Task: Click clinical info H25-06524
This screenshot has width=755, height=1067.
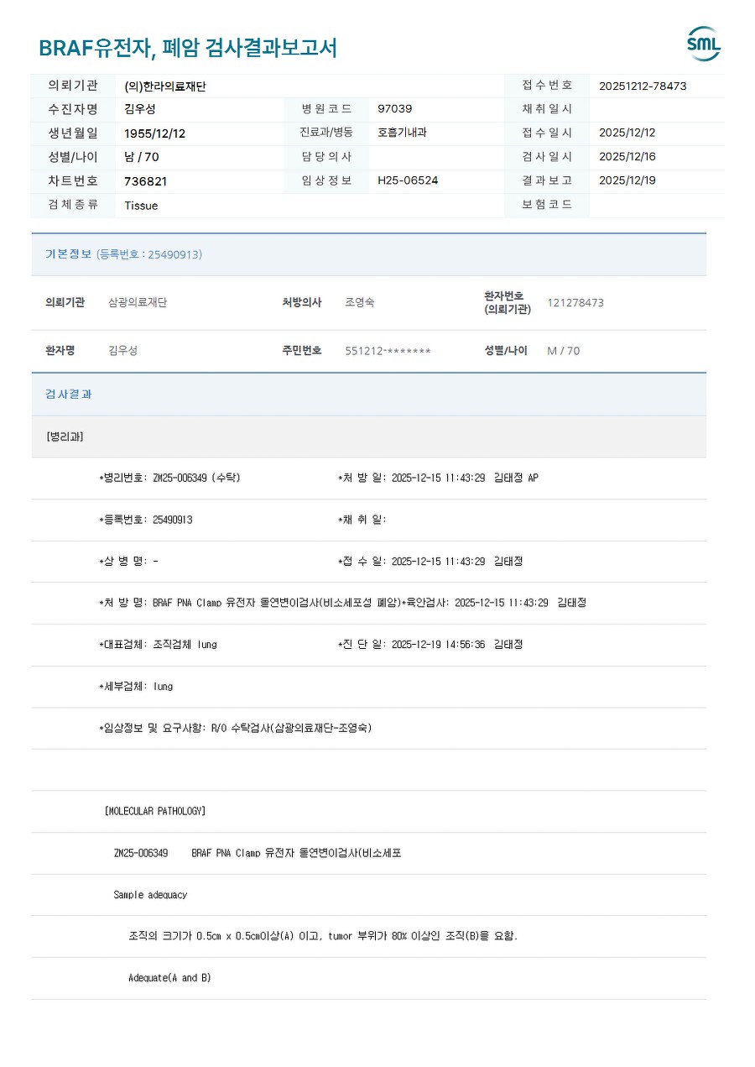Action: 408,180
